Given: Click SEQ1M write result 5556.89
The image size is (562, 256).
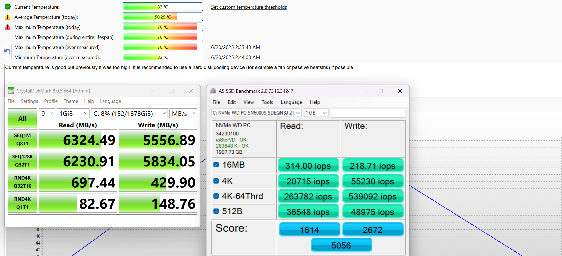Looking at the screenshot, I should coord(158,139).
